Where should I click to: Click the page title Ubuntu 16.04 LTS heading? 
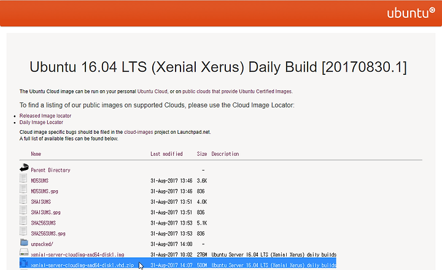pos(218,67)
